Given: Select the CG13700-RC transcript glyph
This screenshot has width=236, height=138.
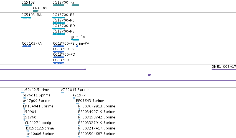Looking at the screenshot, I should click(x=59, y=23).
